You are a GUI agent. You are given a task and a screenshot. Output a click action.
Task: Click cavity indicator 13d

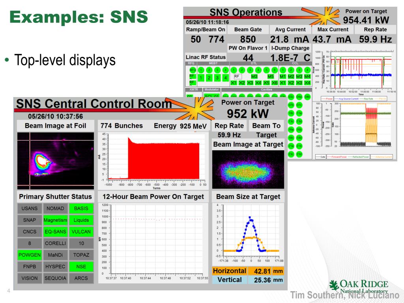(x=299, y=122)
